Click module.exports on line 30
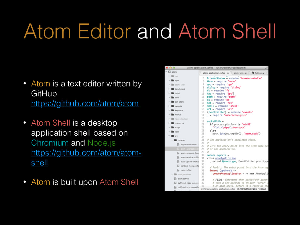 tap(217, 155)
